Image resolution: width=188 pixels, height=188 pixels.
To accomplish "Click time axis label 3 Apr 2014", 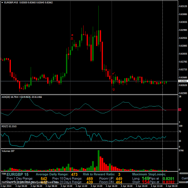I will pyautogui.click(x=6, y=186).
